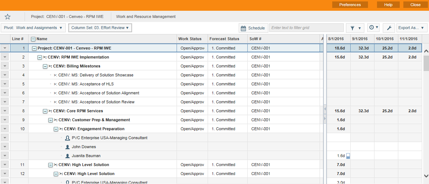Click the Forecast Status column header
429x184 pixels.
tap(227, 39)
